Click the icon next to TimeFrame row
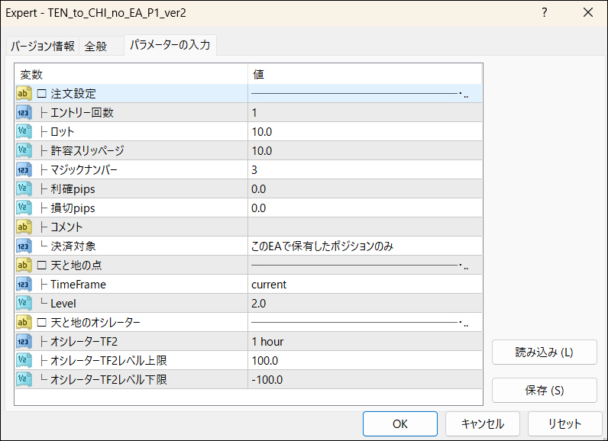Viewport: 608px width, 441px height. point(24,284)
